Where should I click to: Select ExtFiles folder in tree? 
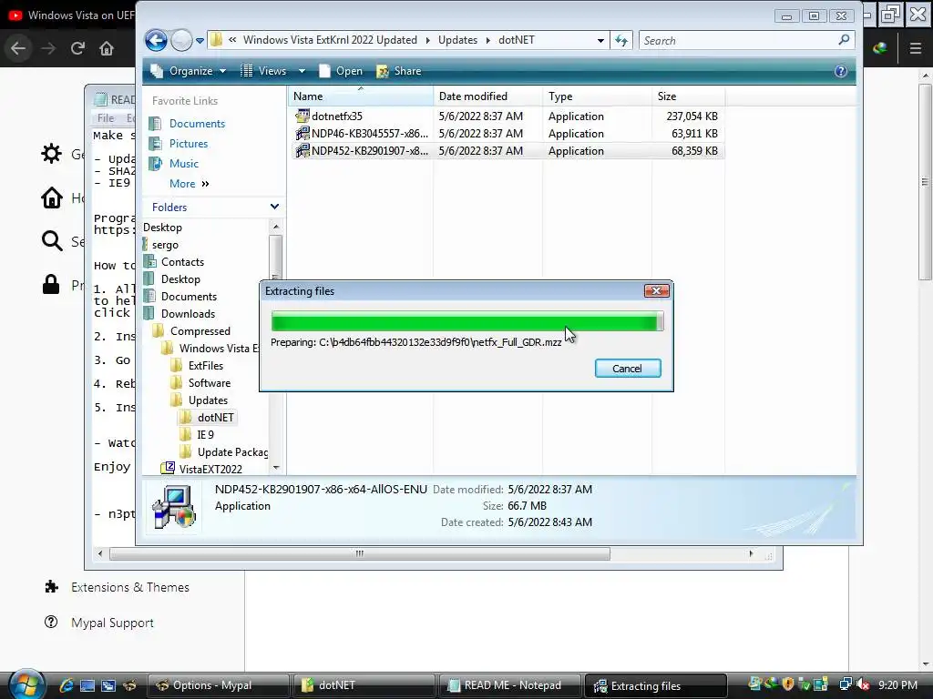pyautogui.click(x=206, y=366)
